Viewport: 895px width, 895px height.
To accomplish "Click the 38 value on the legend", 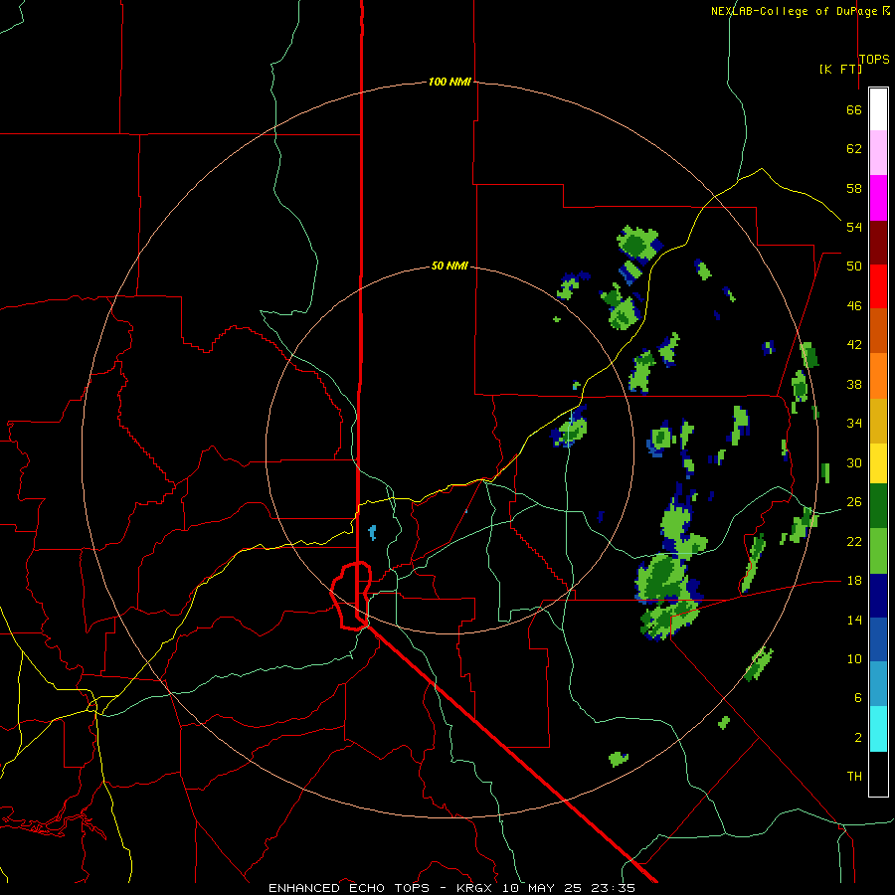I will [854, 384].
